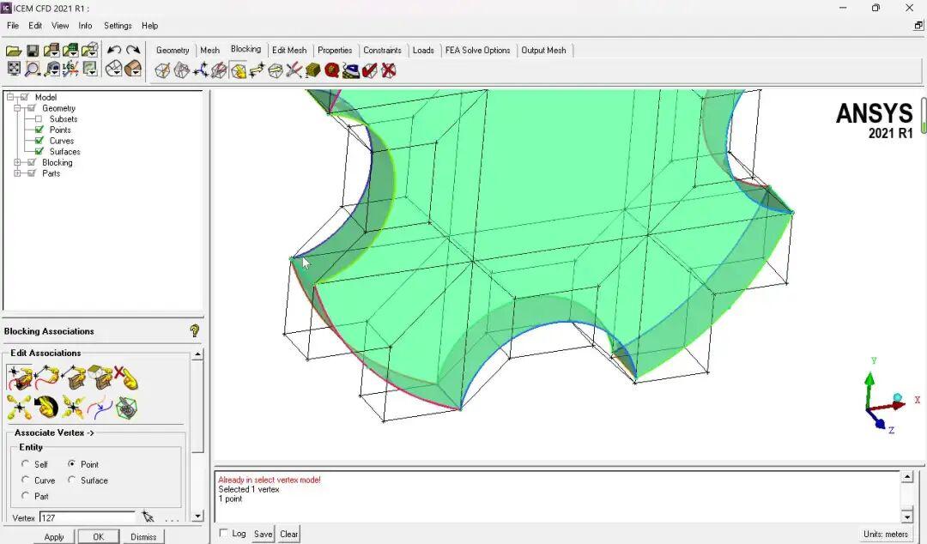Click the Disassociate from Geometry icon

pyautogui.click(x=127, y=377)
